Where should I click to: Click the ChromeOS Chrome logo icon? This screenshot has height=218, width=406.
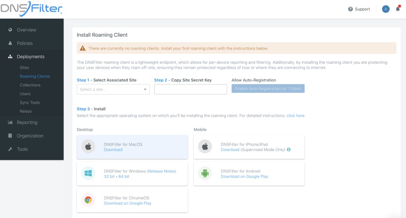88,200
